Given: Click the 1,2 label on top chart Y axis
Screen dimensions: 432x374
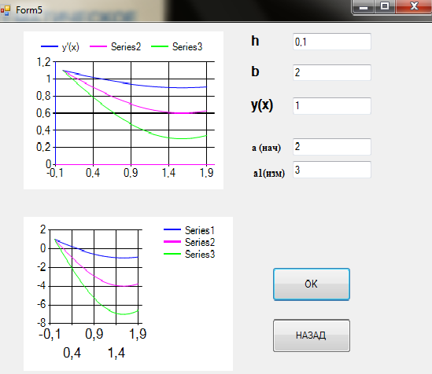Looking at the screenshot, I should point(43,62).
